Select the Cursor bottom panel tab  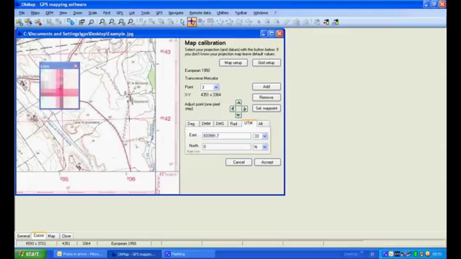pyautogui.click(x=39, y=236)
